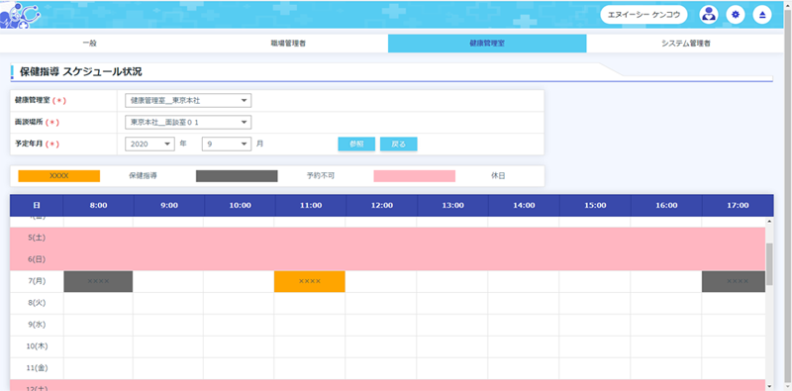Click the 16:00 column header
This screenshot has width=792, height=391.
666,206
